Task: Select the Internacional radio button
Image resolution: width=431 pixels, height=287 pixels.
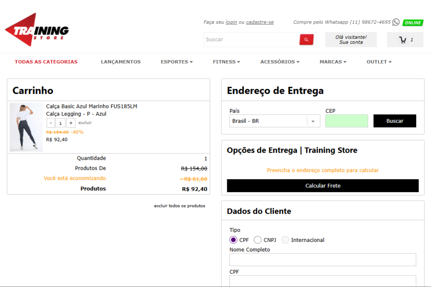Action: coord(285,240)
